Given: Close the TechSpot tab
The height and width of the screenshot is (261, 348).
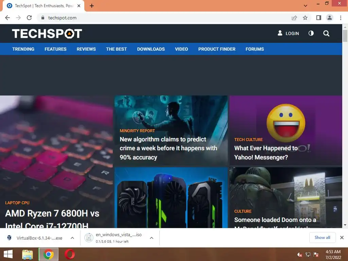Looking at the screenshot, I should coord(79,6).
